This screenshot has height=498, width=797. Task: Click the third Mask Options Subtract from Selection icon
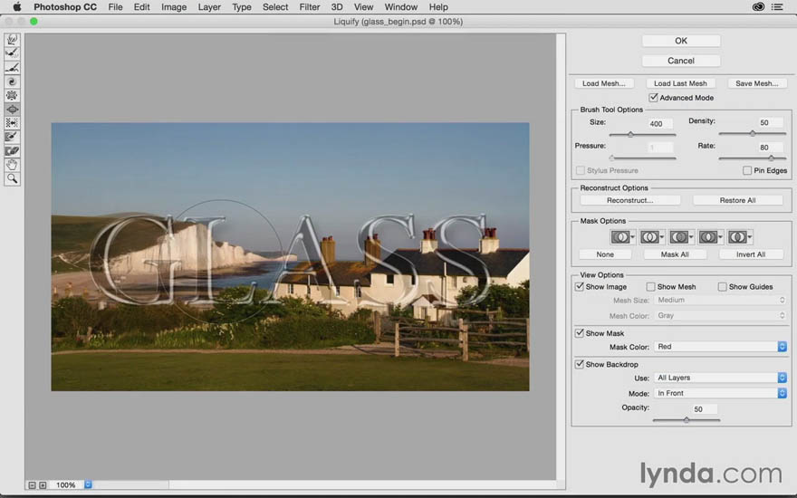pyautogui.click(x=678, y=237)
